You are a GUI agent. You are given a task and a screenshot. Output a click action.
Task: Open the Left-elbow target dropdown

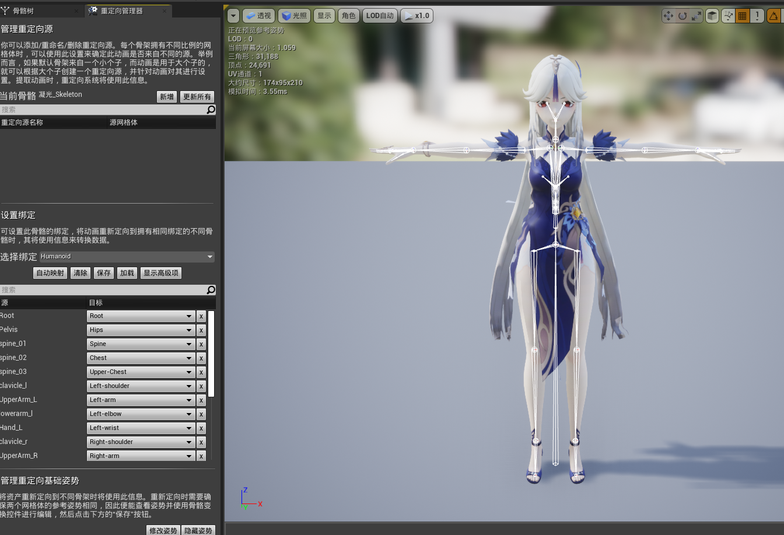click(141, 414)
